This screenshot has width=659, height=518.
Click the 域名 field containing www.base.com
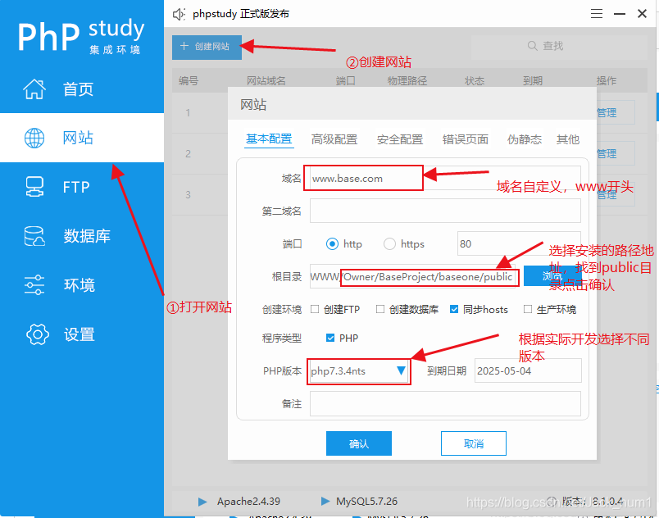[445, 178]
